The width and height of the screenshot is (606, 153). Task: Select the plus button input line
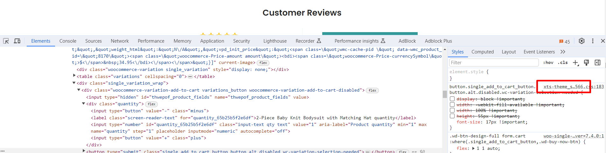pyautogui.click(x=149, y=138)
